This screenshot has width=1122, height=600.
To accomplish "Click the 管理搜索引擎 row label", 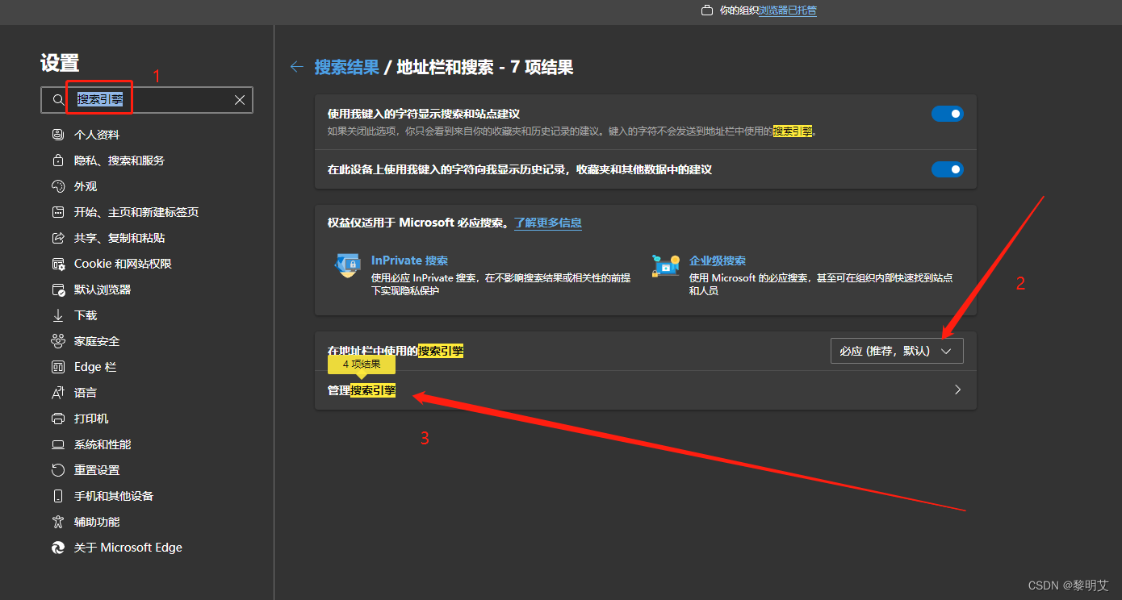I will [x=362, y=390].
